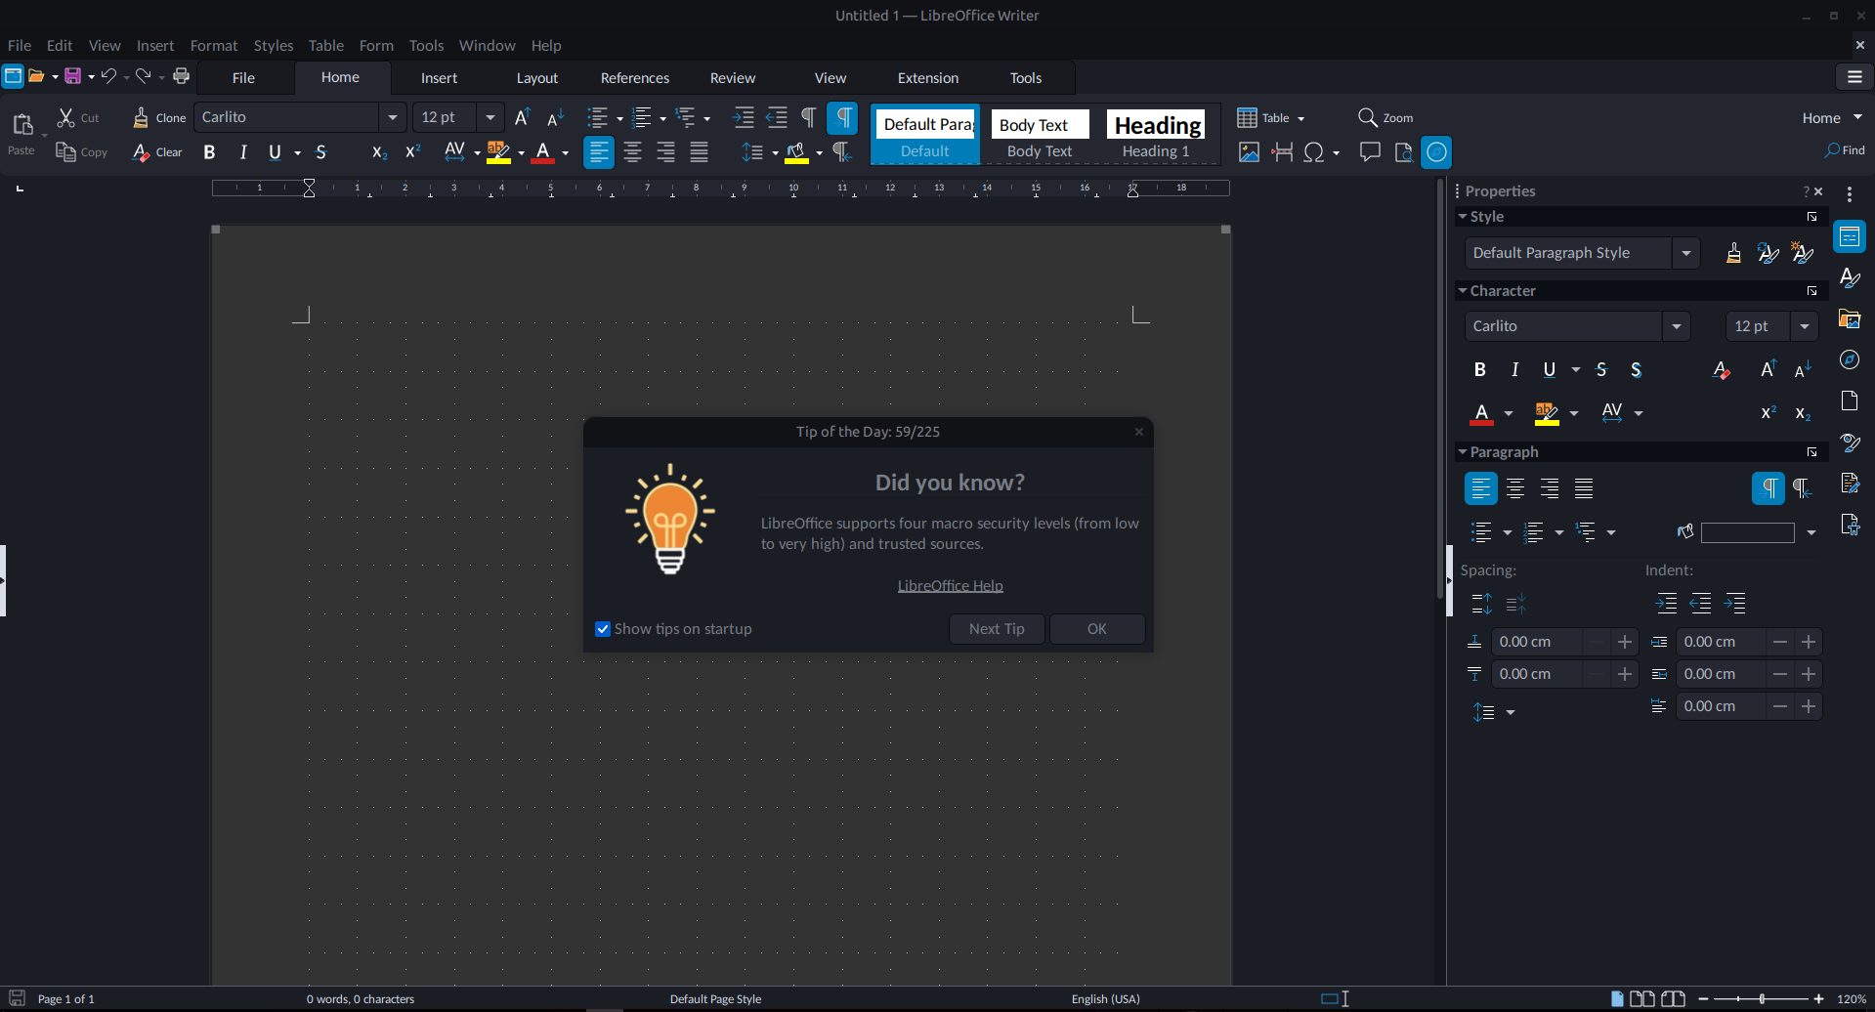Screen dimensions: 1875x1012
Task: Insert a page break from the ribbon
Action: click(x=1282, y=152)
